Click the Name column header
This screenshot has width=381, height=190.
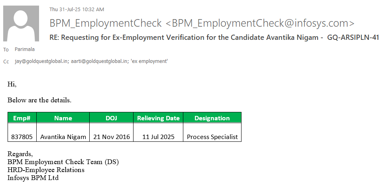[x=63, y=118]
